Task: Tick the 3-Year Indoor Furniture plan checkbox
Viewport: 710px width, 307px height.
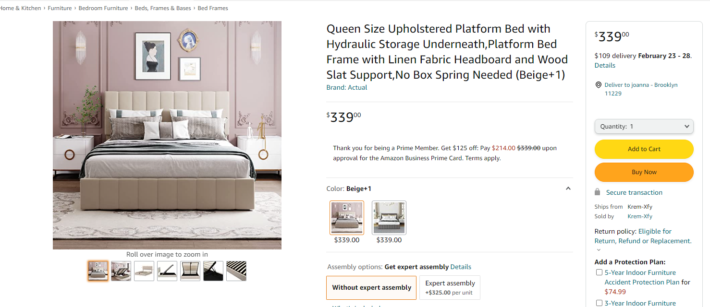Action: (x=599, y=303)
